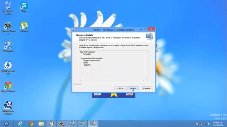Viewport: 227px width, 127px height.
Task: Click summary box scroll up arrow
Action: coord(146,52)
